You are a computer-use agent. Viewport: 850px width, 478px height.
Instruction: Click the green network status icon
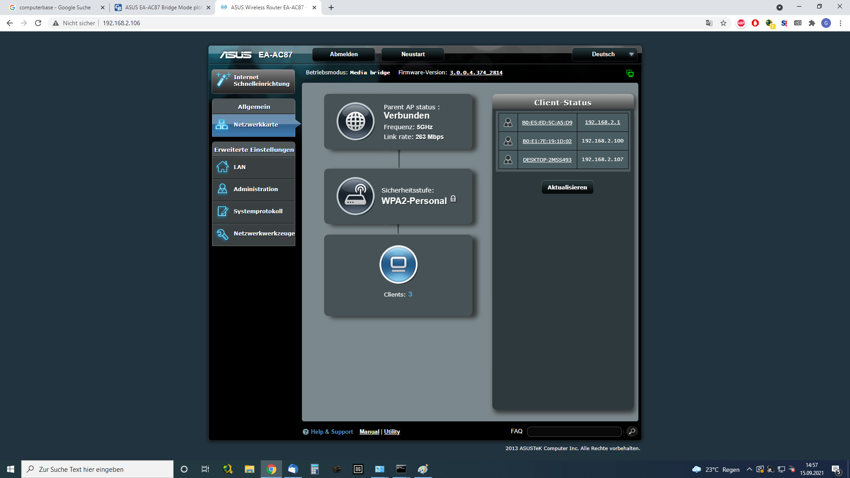click(x=630, y=73)
